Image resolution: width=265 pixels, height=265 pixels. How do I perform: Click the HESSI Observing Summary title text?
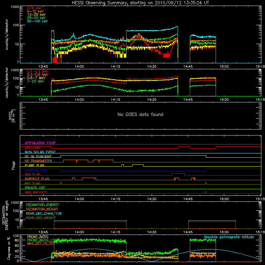[x=140, y=3]
